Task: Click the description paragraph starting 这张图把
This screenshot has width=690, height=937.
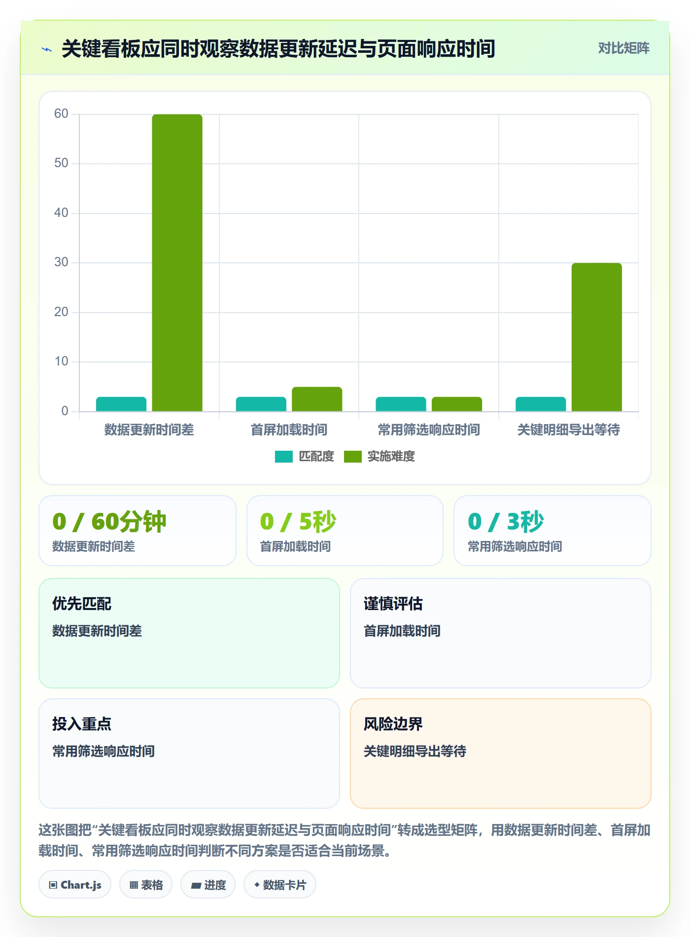Action: [x=345, y=840]
